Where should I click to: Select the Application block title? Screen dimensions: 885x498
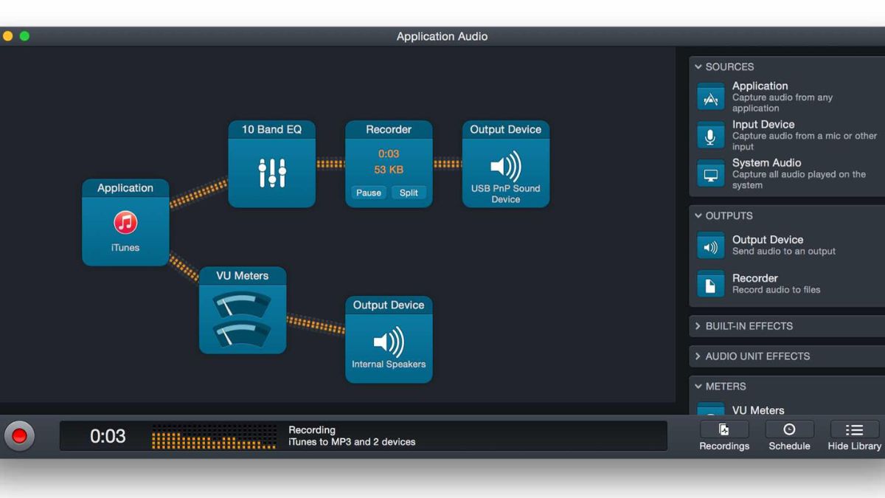125,188
